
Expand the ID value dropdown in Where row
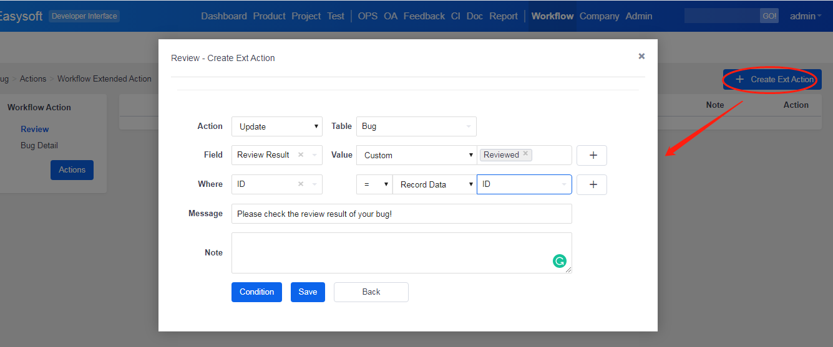(x=524, y=184)
